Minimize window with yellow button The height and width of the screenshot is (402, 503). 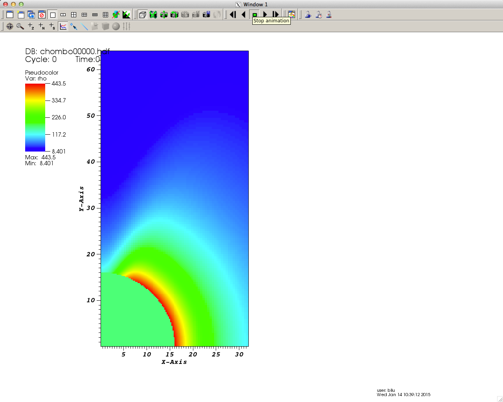point(13,4)
